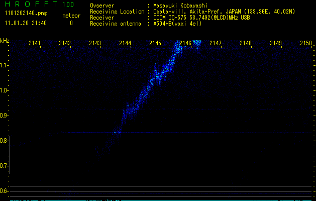Viewport: 316px width, 201px height.
Task: Click the 2148 time axis label
Action: [246, 43]
